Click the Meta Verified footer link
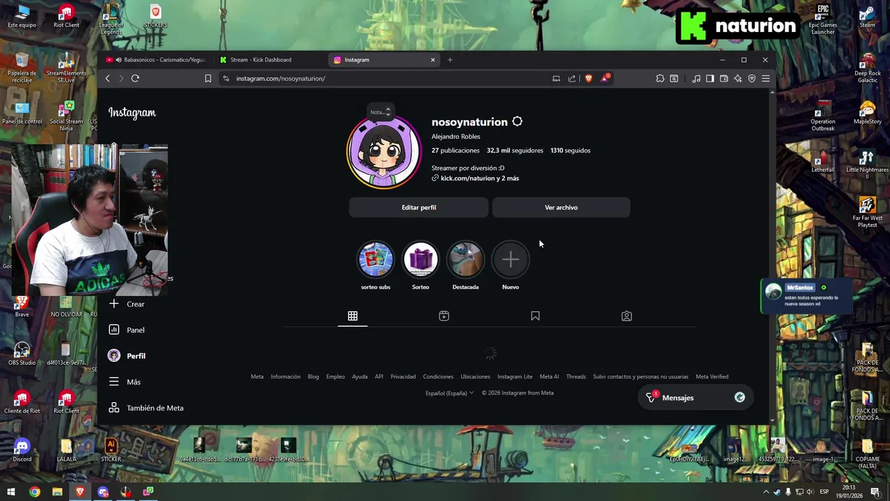890x501 pixels. pos(712,376)
